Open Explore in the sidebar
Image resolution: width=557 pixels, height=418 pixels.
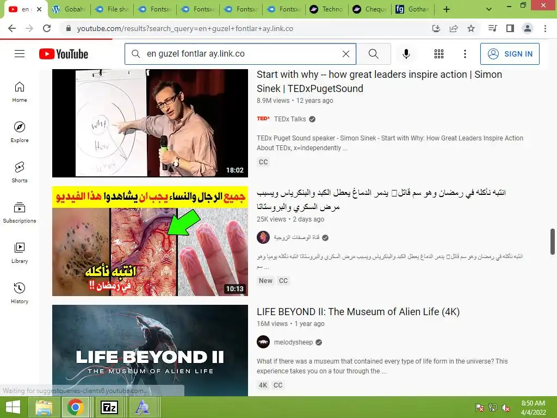pos(20,132)
